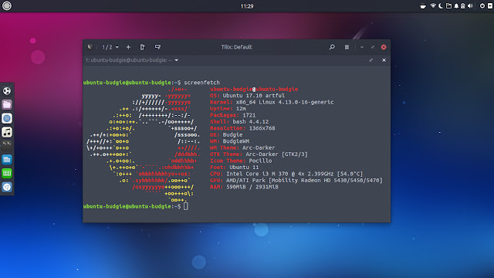Image resolution: width=494 pixels, height=278 pixels.
Task: Add a new session with plus button
Action: tap(128, 47)
